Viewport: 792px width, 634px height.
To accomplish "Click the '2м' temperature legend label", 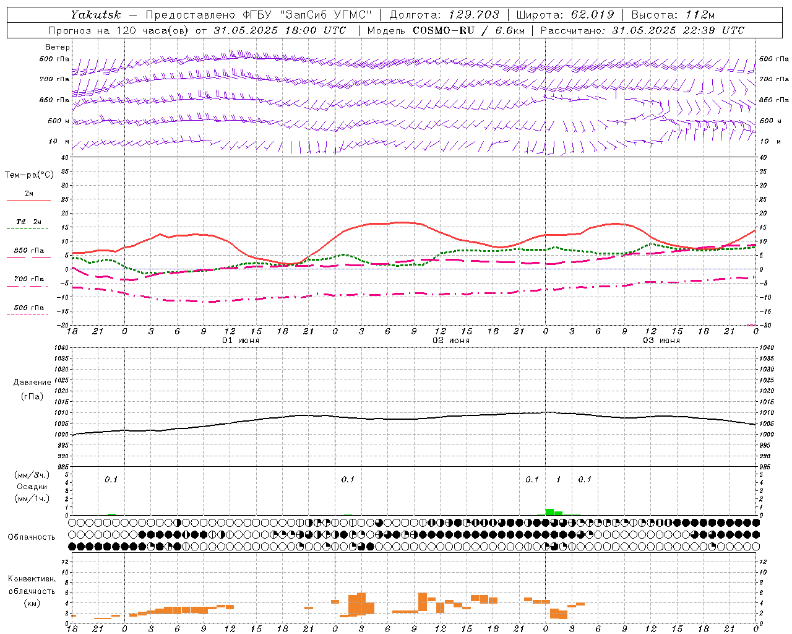I will click(29, 193).
